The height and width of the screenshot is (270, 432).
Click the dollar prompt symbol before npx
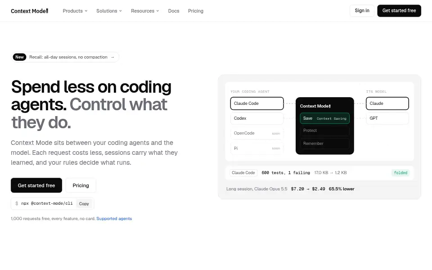pos(17,203)
